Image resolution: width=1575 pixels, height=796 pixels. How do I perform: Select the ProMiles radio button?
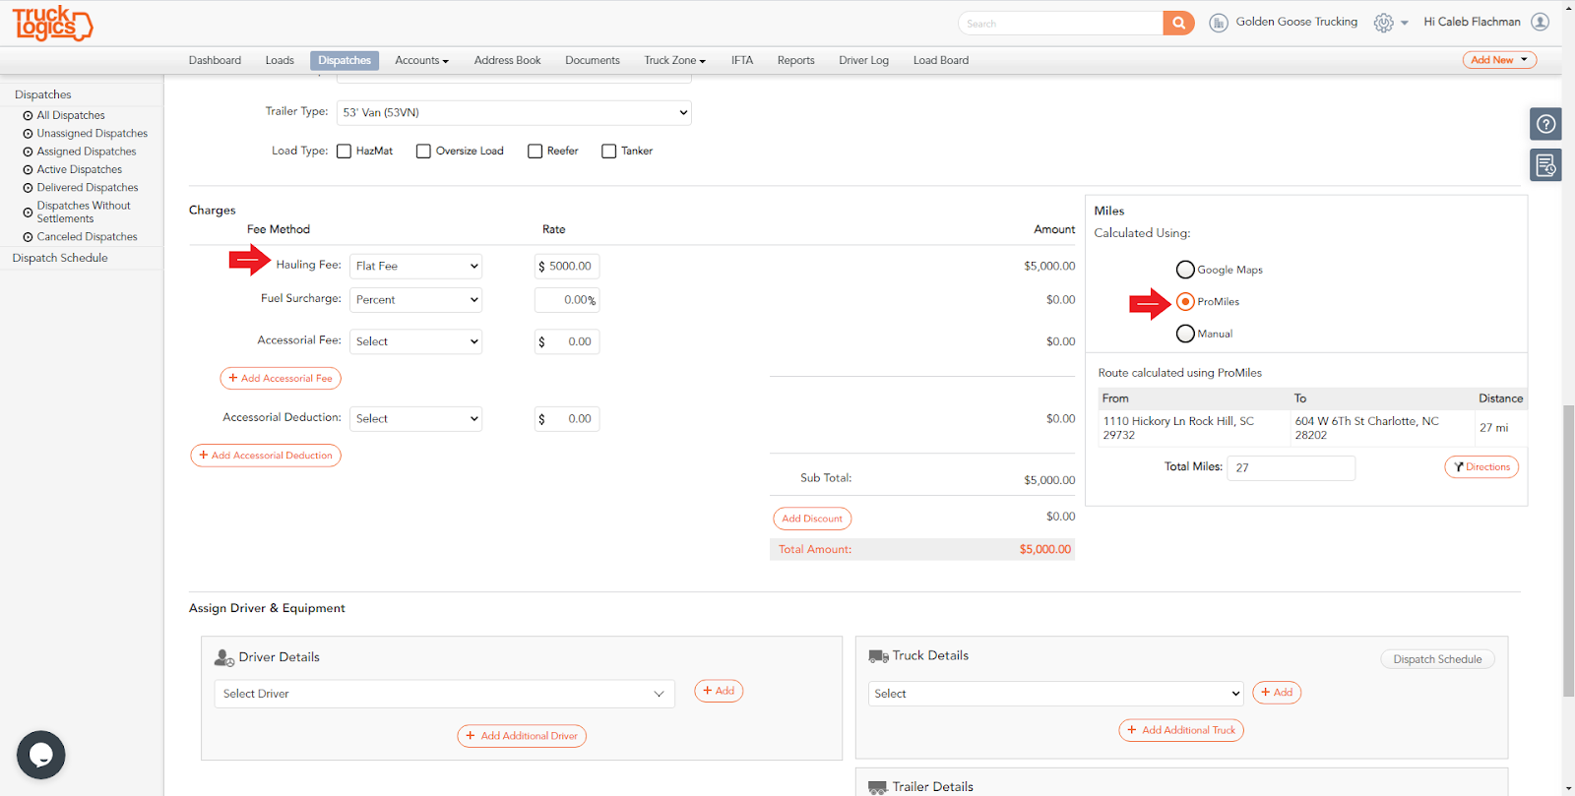click(1185, 301)
